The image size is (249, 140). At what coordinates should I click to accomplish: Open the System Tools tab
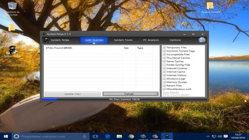(123, 40)
